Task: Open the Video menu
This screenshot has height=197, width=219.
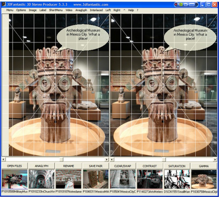Action: coord(69,10)
